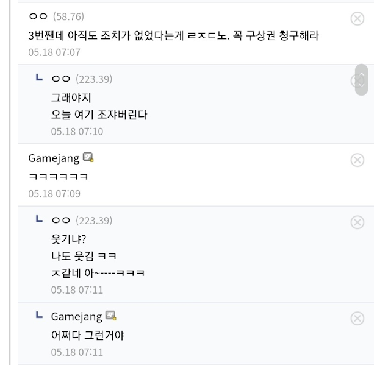This screenshot has height=368, width=391.
Task: Delete the '웃기냐?' reply
Action: [357, 222]
